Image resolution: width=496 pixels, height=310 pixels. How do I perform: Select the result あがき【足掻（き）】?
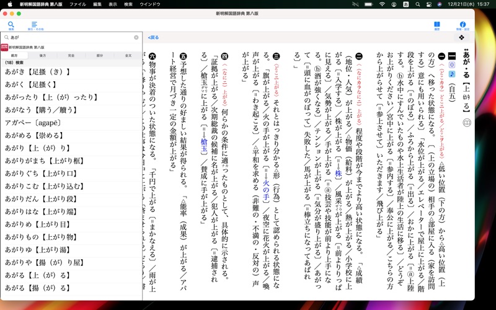(71, 72)
